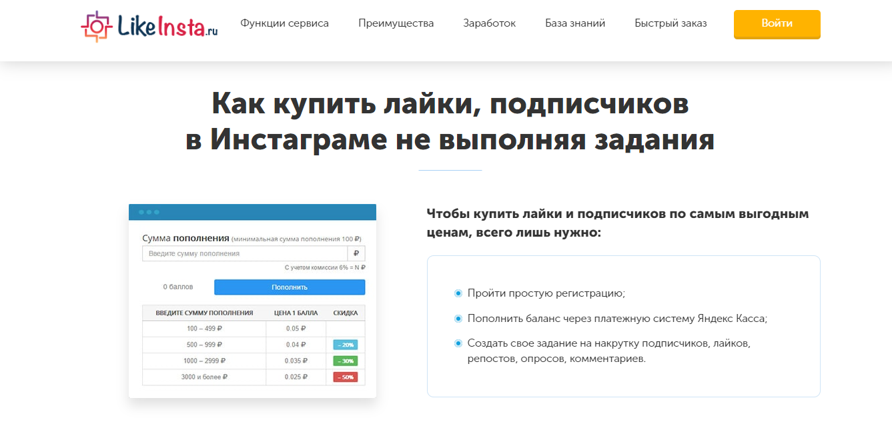Select the 500 – 999 ₽ table cell
Screen dimensions: 892x432
point(204,345)
